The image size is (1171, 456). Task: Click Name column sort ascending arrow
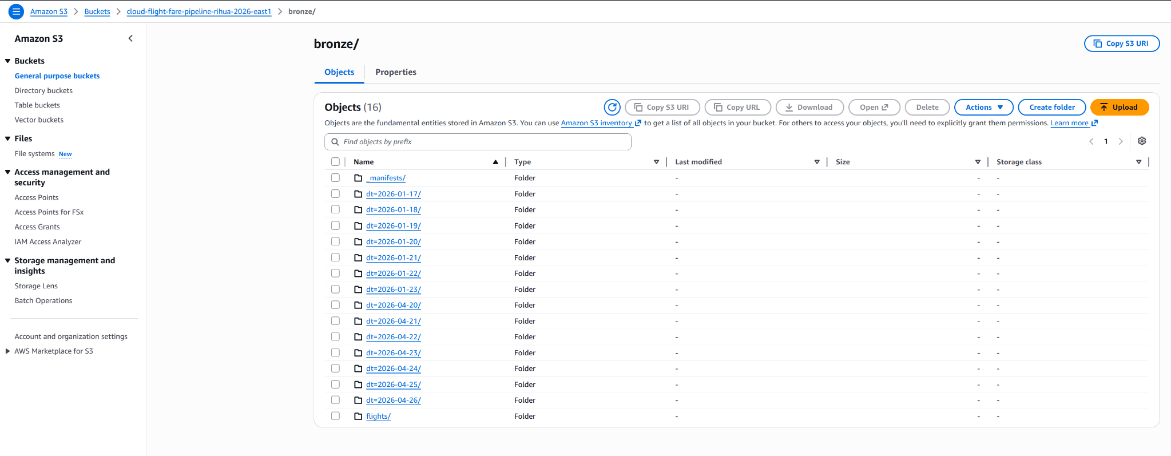[495, 162]
